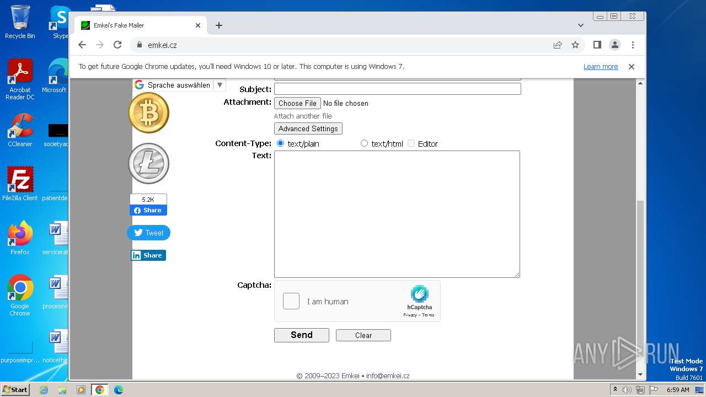This screenshot has height=397, width=706.
Task: Click the Chrome taskbar icon
Action: [100, 390]
